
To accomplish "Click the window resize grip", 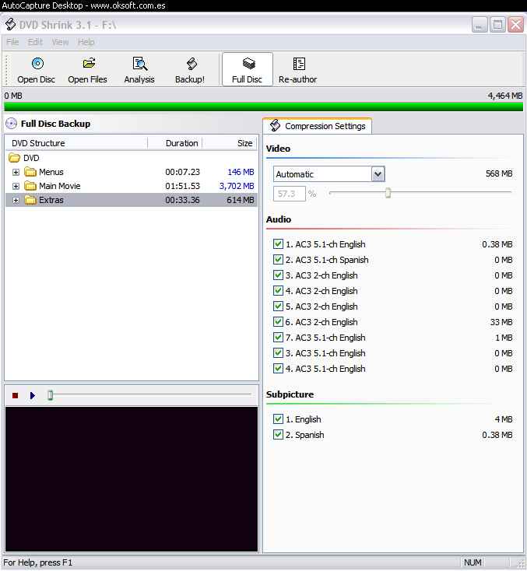I will [x=520, y=563].
